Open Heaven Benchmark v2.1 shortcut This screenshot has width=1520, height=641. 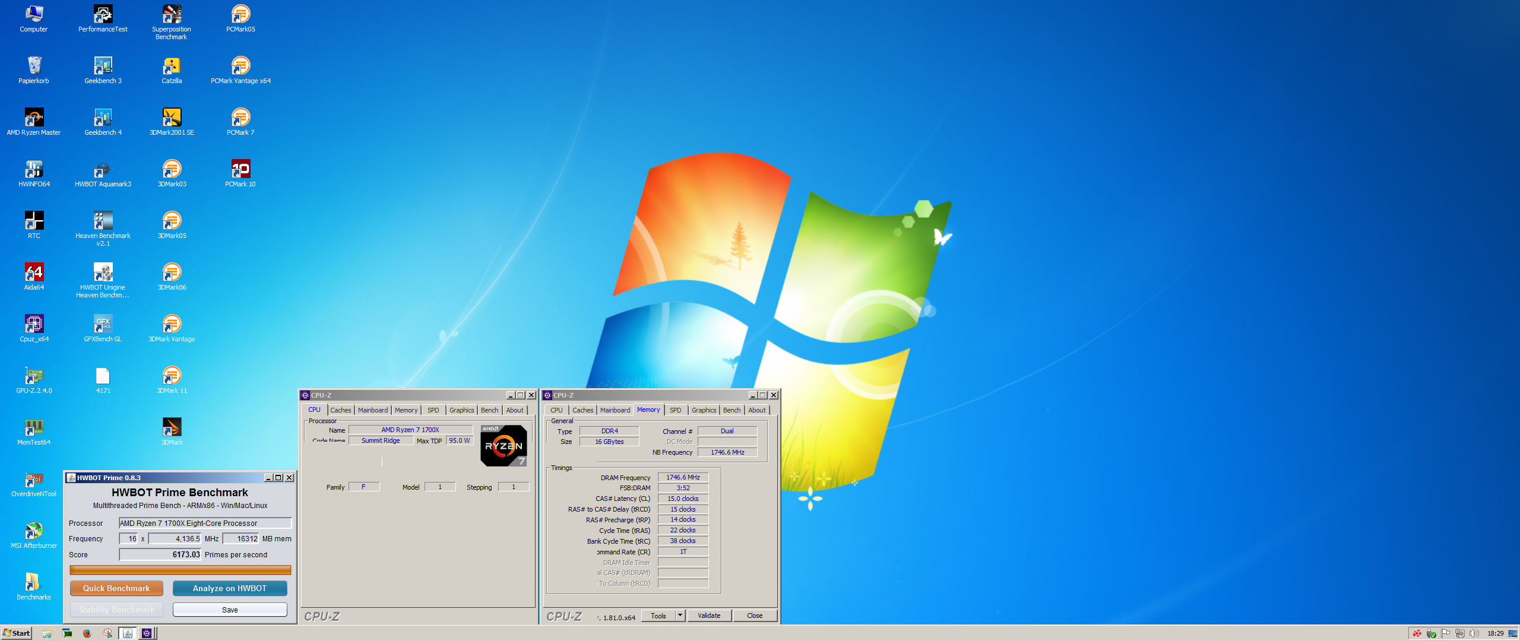pos(103,229)
